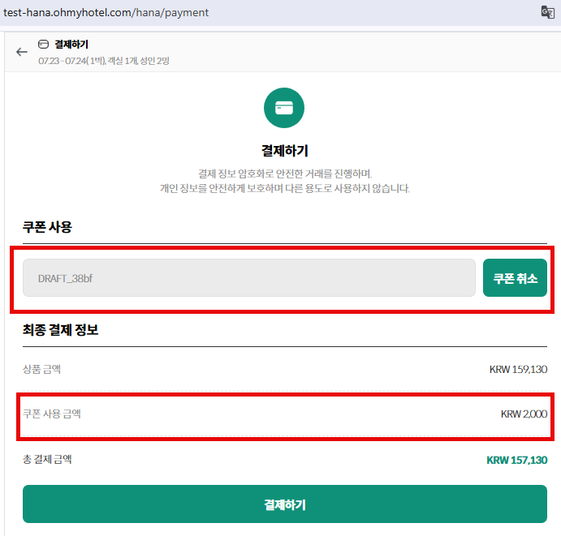Click the DRAFT_38bf coupon code field
561x536 pixels.
click(248, 278)
